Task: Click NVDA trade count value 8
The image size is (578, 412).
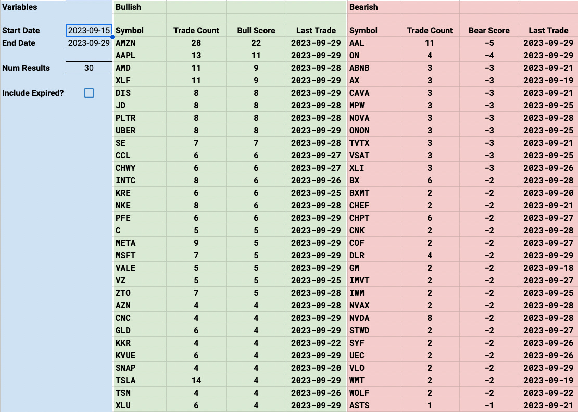Action: click(430, 318)
